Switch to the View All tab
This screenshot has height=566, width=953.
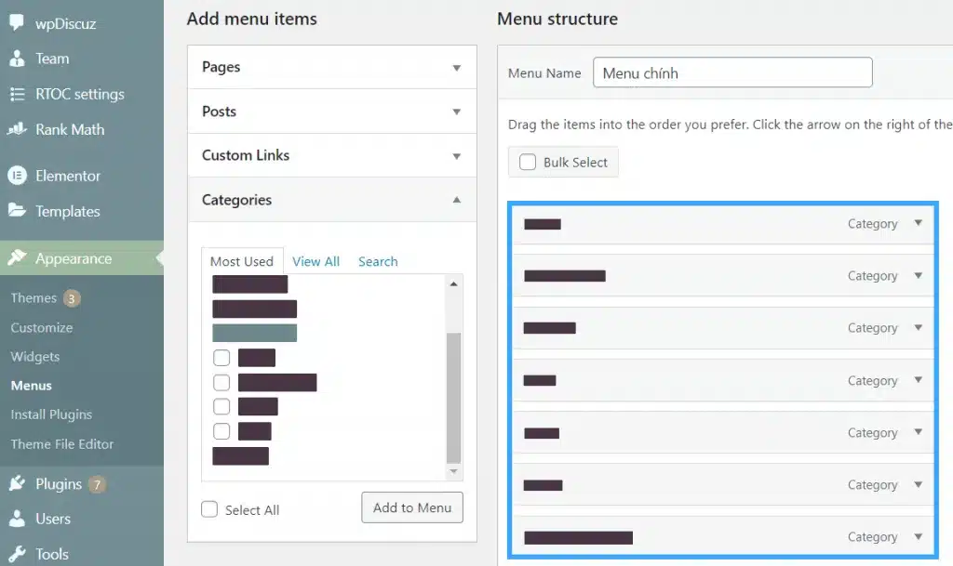[x=315, y=261]
